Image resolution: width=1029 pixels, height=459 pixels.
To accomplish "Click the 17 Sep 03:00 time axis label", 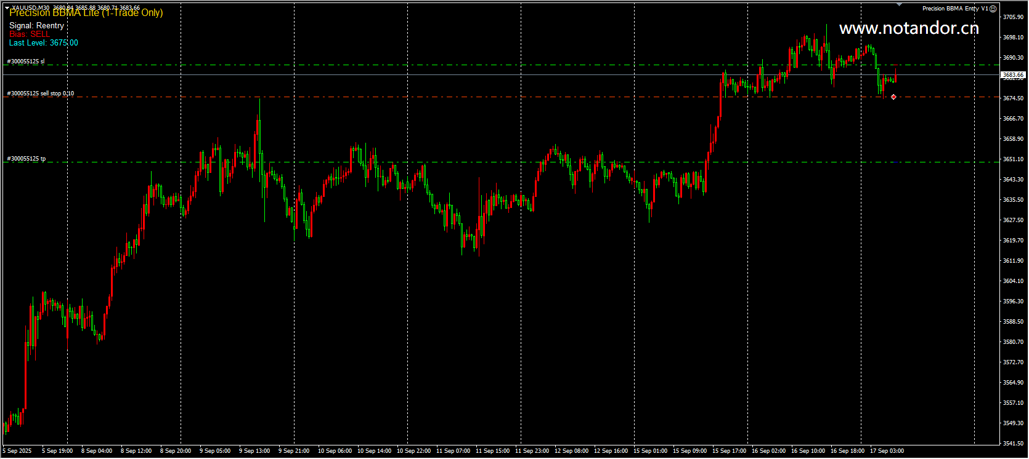I will (x=887, y=451).
